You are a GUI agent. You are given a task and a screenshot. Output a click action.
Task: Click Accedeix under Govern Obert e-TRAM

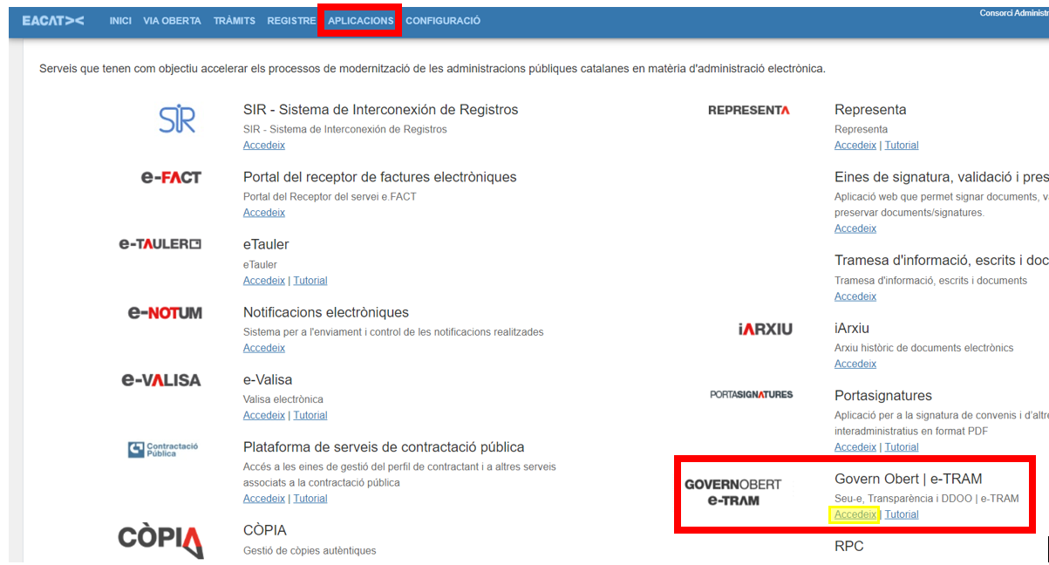coord(855,514)
